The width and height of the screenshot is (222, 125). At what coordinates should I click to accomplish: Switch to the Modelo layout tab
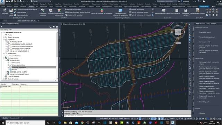[x=5, y=118]
